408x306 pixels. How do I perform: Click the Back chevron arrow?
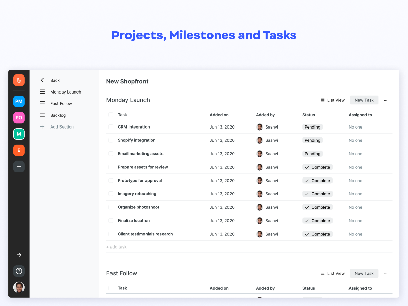tap(42, 80)
